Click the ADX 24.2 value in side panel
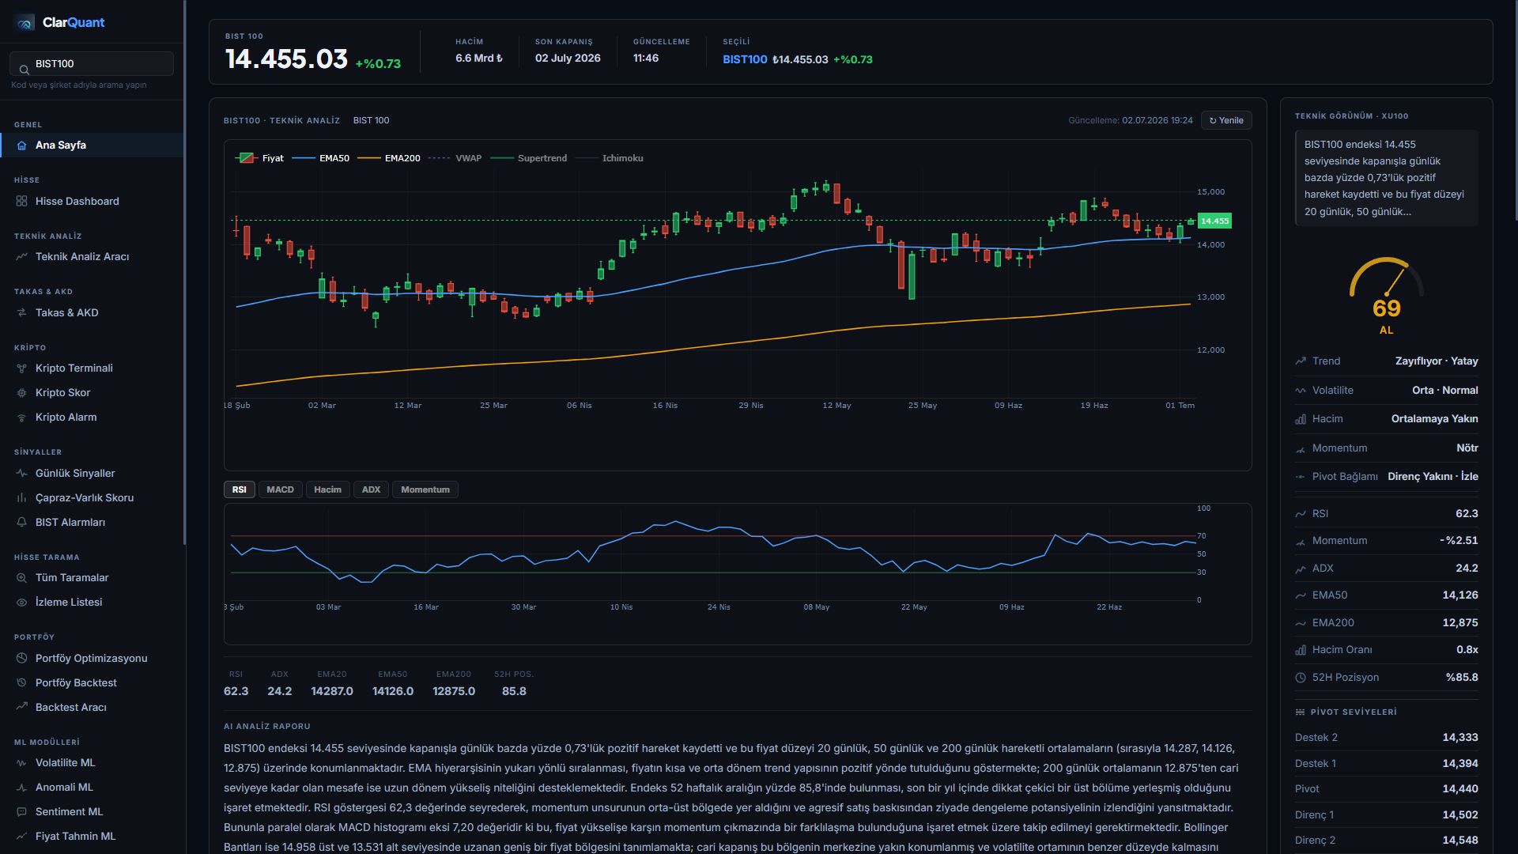Screen dimensions: 1518x854 pos(1467,569)
